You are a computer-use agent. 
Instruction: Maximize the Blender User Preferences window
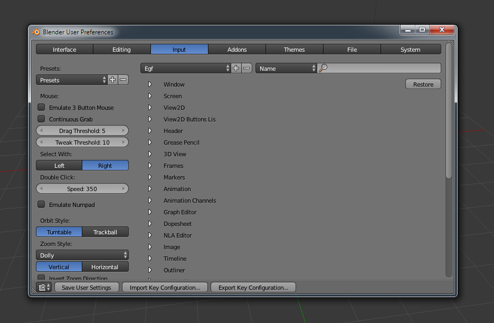(x=422, y=30)
